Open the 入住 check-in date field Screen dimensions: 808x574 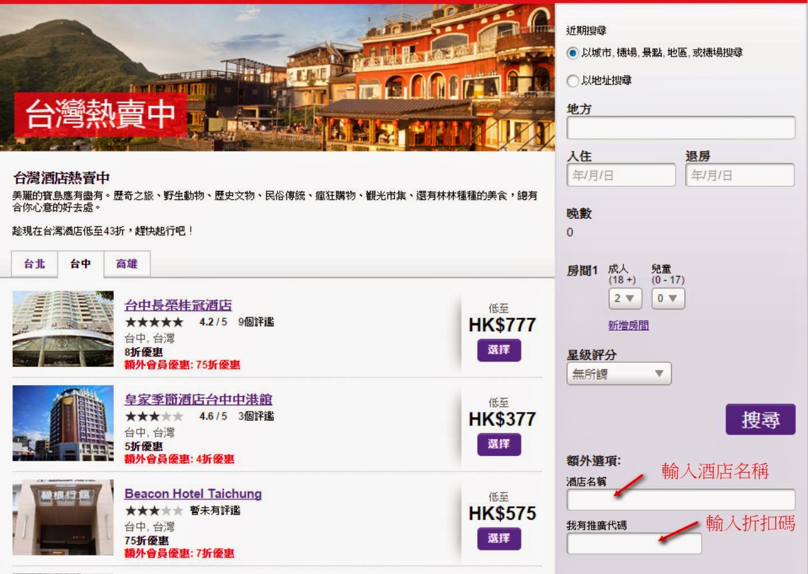[621, 175]
